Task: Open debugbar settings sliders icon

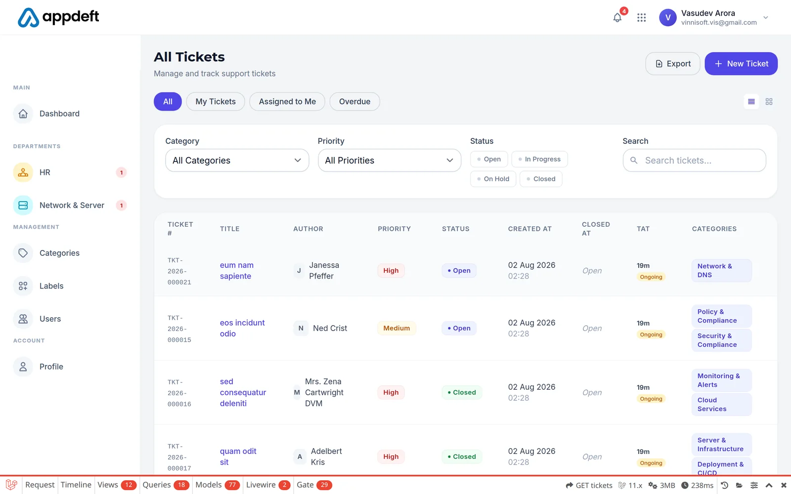Action: point(754,485)
